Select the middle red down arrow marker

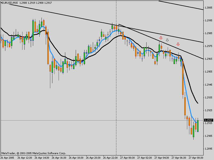click(x=167, y=40)
